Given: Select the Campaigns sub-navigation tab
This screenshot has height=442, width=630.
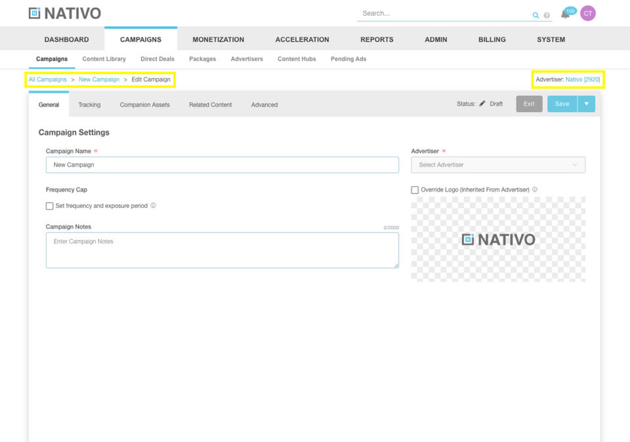Looking at the screenshot, I should (52, 59).
